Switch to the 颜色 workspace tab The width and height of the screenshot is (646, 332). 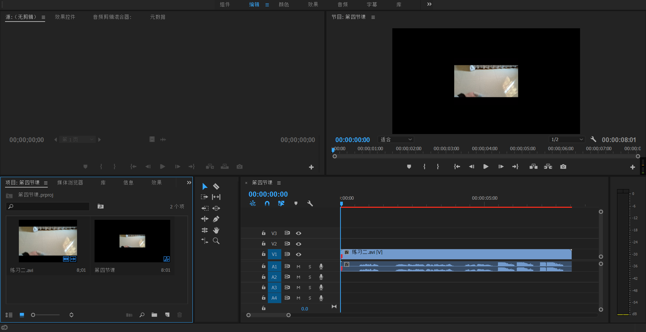[x=284, y=4]
